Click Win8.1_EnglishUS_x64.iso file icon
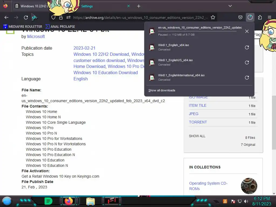This screenshot has height=207, width=276. 152,63
